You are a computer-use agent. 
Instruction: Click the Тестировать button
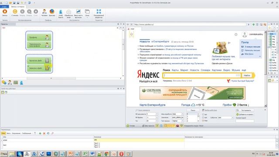(245, 110)
